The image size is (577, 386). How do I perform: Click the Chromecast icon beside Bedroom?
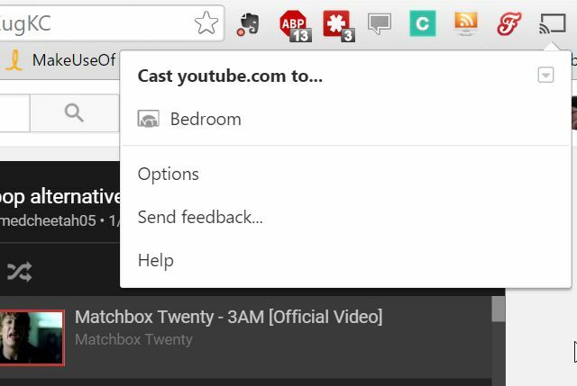coord(148,119)
